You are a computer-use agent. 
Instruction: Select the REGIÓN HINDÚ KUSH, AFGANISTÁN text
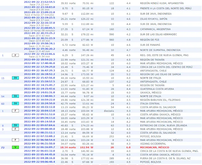pos(162,3)
